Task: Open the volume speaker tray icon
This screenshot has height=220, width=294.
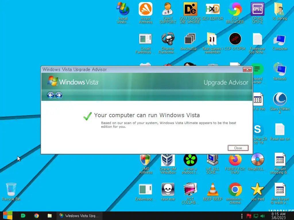Action: (262, 216)
